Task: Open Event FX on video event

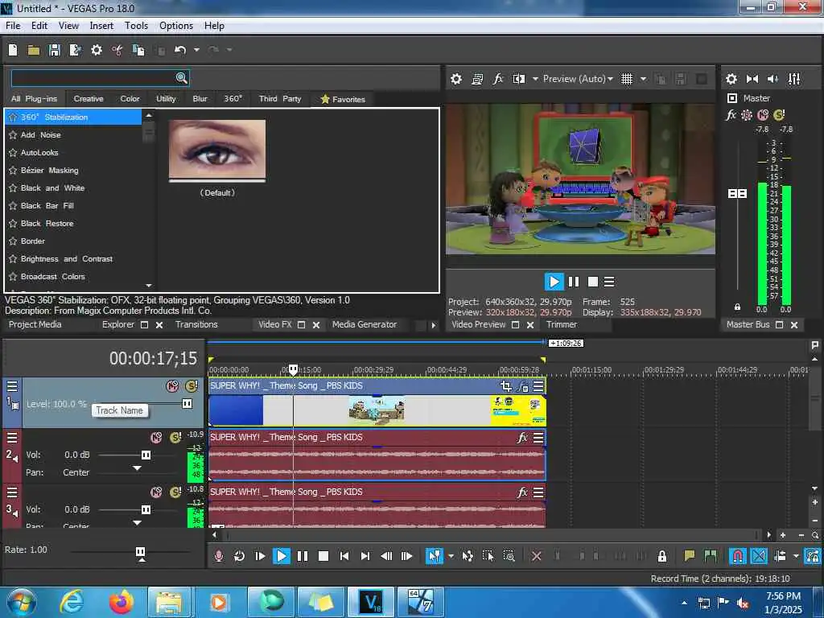Action: (x=522, y=387)
